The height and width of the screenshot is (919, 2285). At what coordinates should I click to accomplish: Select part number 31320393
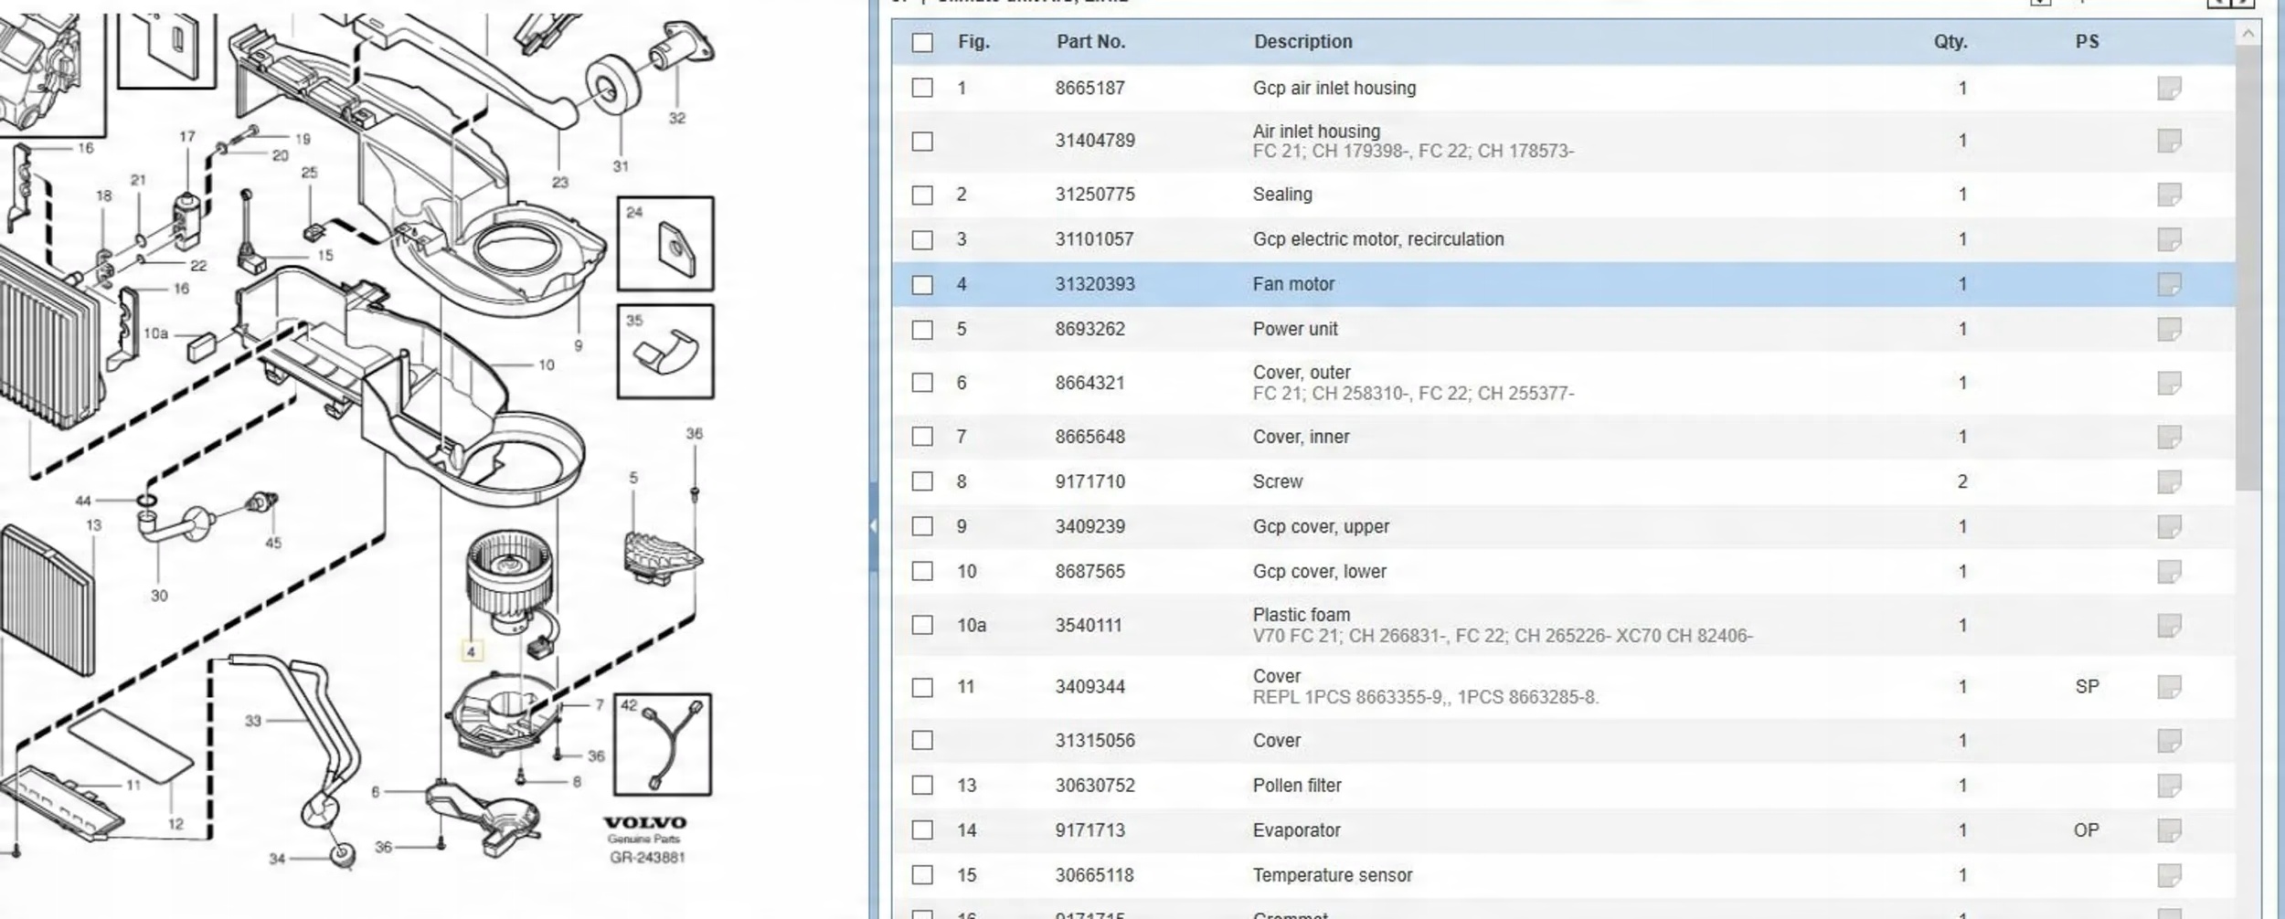(1095, 284)
